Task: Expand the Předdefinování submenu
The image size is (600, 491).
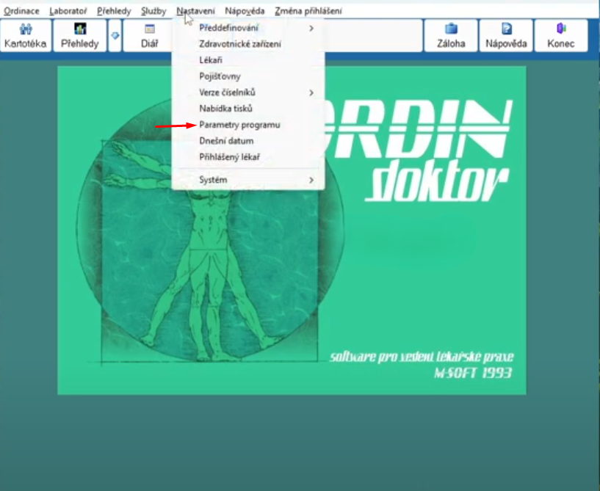Action: point(248,28)
